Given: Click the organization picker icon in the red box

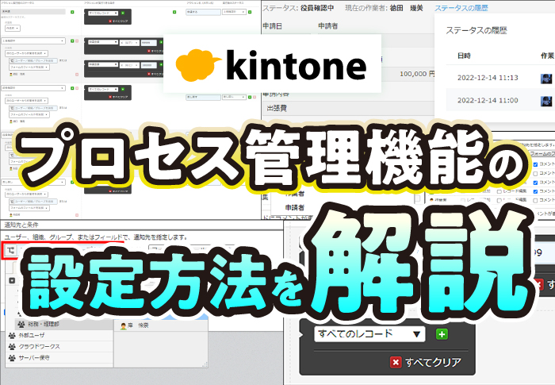Looking at the screenshot, I should coord(11,251).
